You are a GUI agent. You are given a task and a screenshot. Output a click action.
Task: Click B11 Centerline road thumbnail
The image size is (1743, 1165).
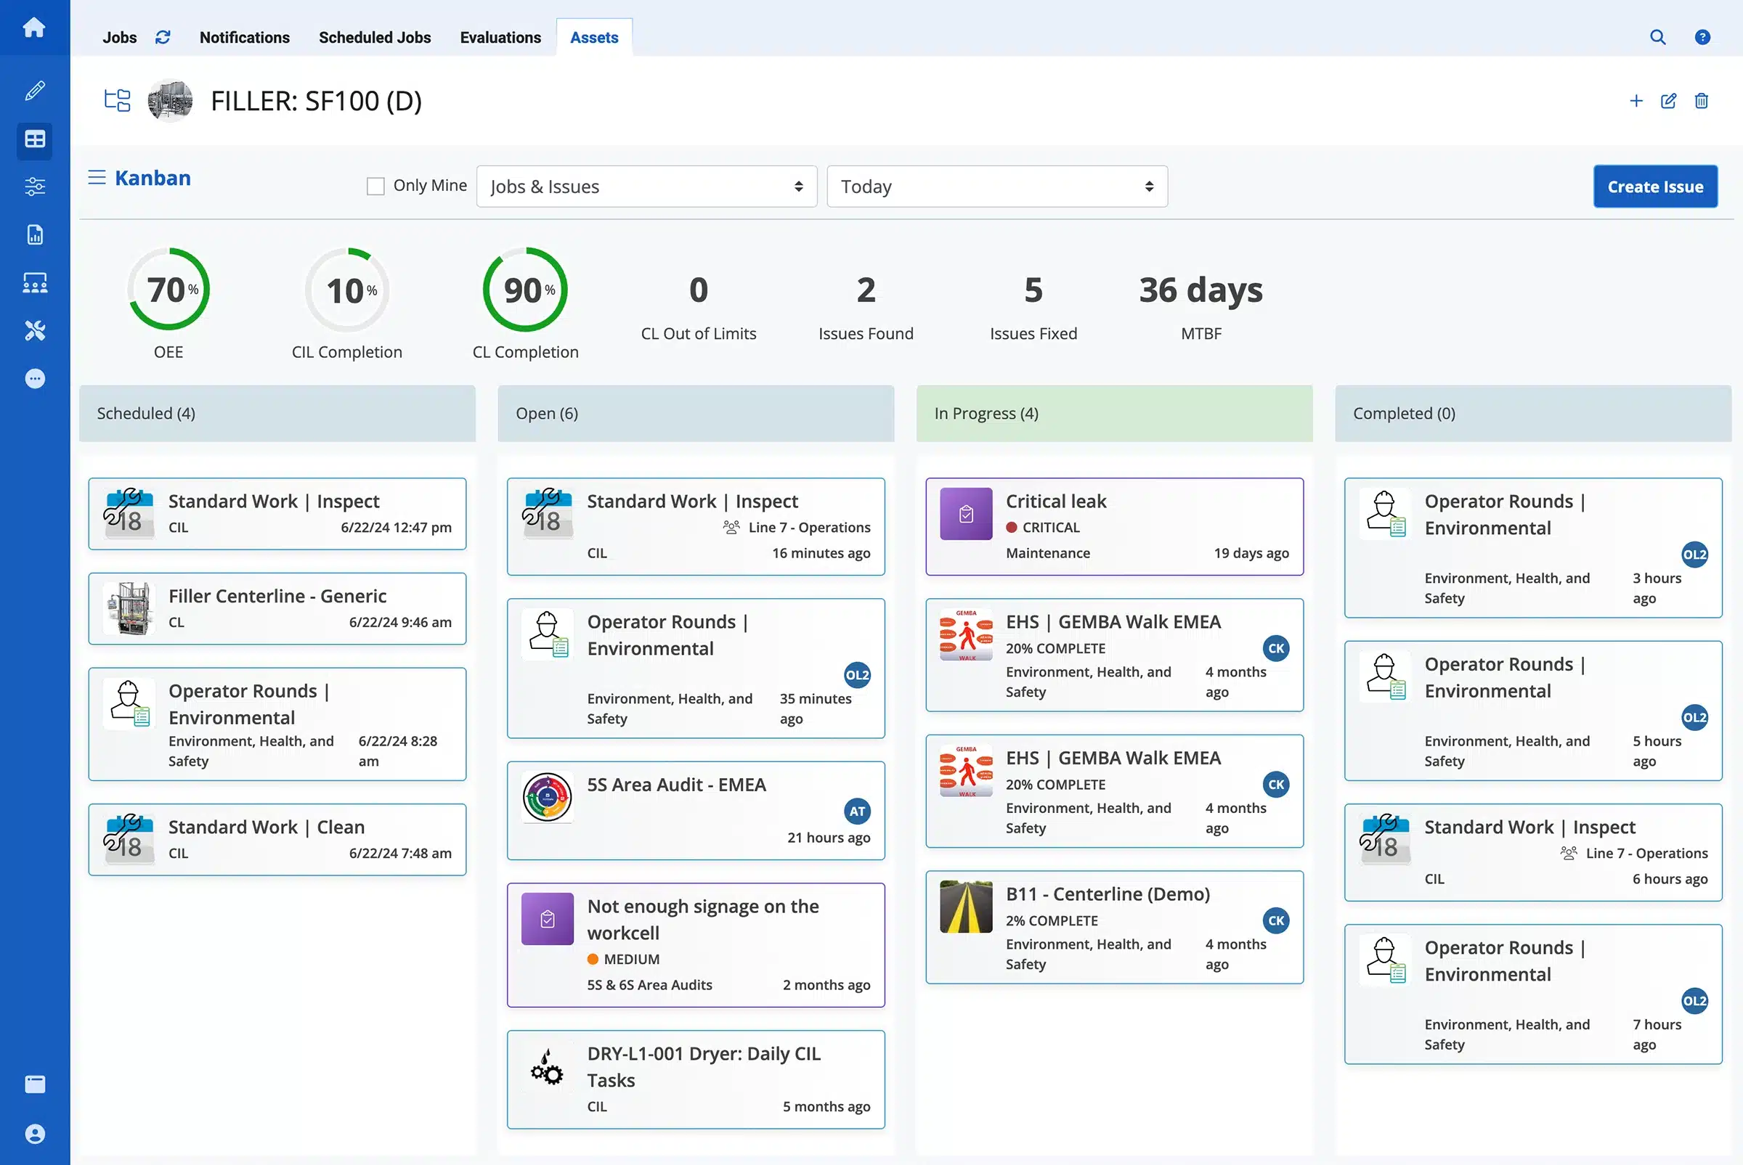tap(965, 907)
